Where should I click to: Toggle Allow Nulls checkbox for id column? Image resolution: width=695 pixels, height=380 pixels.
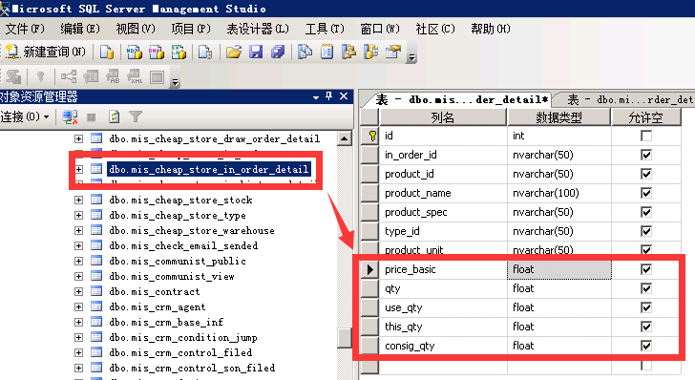[x=646, y=136]
